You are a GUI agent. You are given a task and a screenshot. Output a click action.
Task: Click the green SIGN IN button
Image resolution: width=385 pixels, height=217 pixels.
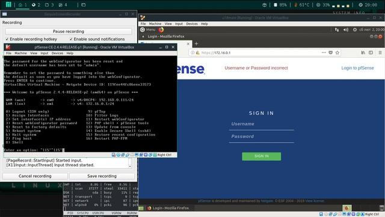point(262,156)
